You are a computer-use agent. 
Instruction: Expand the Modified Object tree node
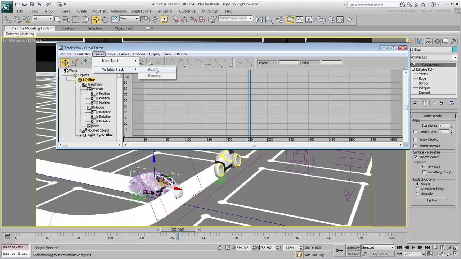80,131
